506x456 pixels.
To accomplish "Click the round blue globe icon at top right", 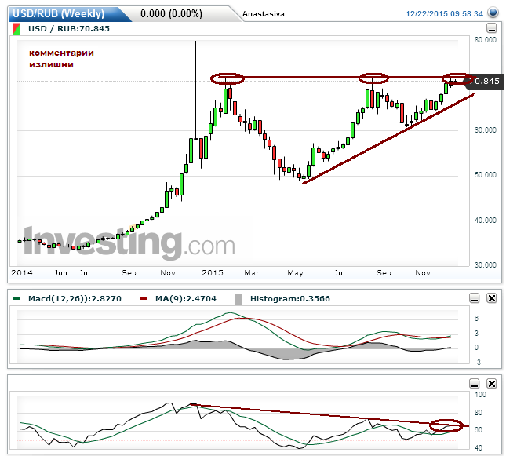I will [x=493, y=13].
